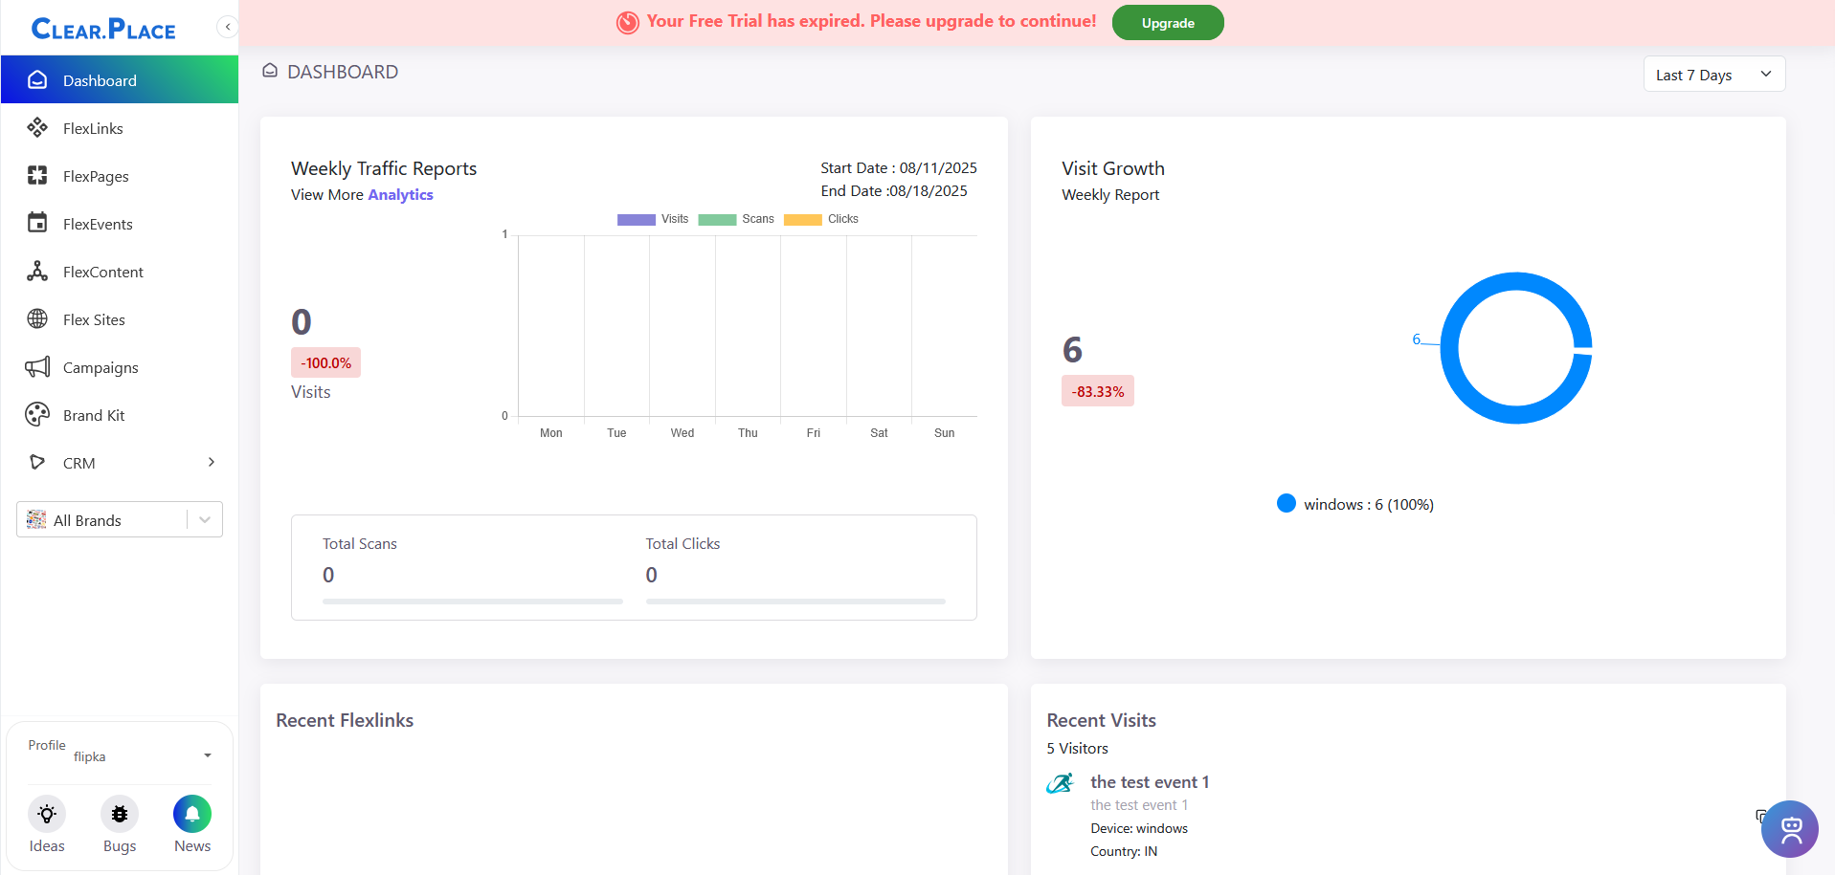The width and height of the screenshot is (1835, 875).
Task: Click the Dashboard home icon in header
Action: point(270,71)
